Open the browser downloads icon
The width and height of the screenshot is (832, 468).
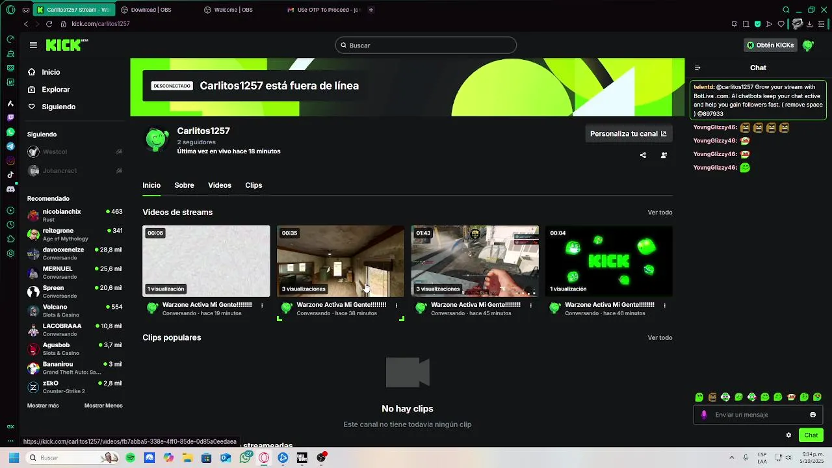point(811,24)
